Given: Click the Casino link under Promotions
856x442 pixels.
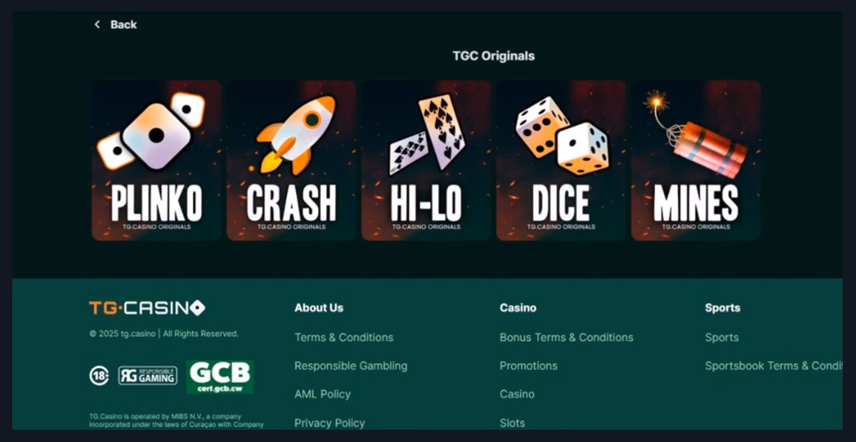Looking at the screenshot, I should click(x=517, y=394).
